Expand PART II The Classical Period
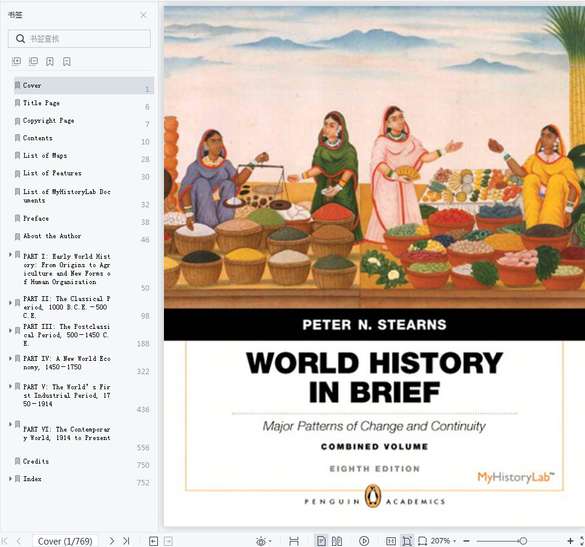 pyautogui.click(x=10, y=303)
